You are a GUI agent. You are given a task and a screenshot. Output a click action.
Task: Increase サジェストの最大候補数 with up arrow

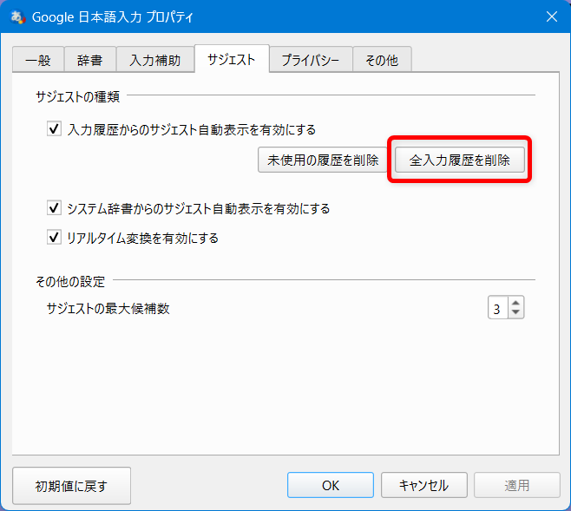515,303
